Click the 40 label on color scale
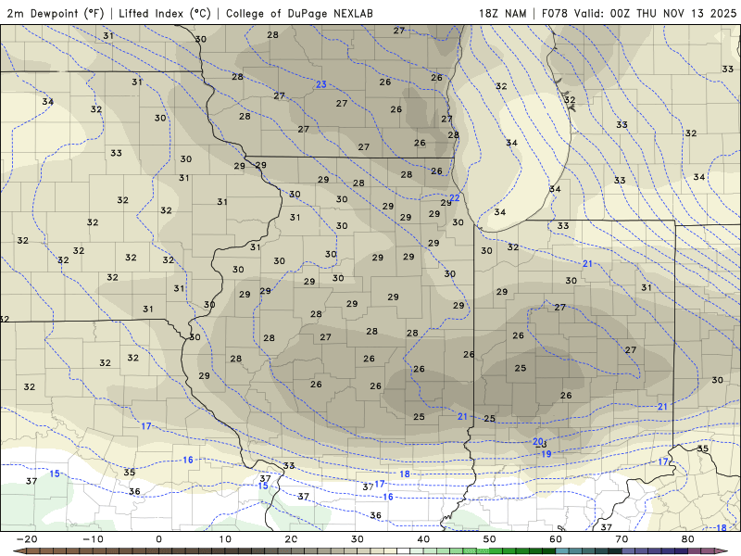Image resolution: width=741 pixels, height=556 pixels. point(423,539)
